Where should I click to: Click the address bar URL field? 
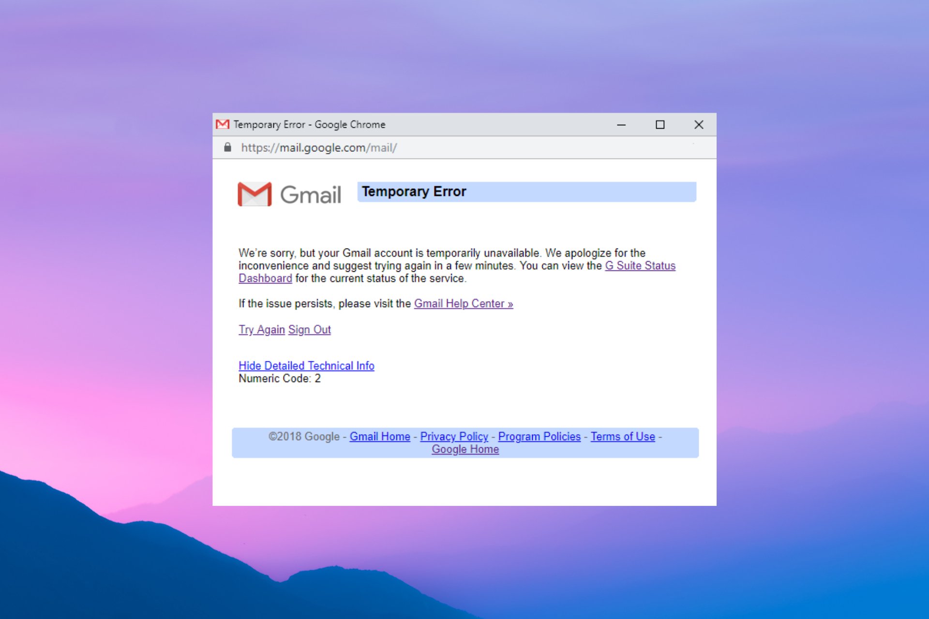pyautogui.click(x=464, y=148)
